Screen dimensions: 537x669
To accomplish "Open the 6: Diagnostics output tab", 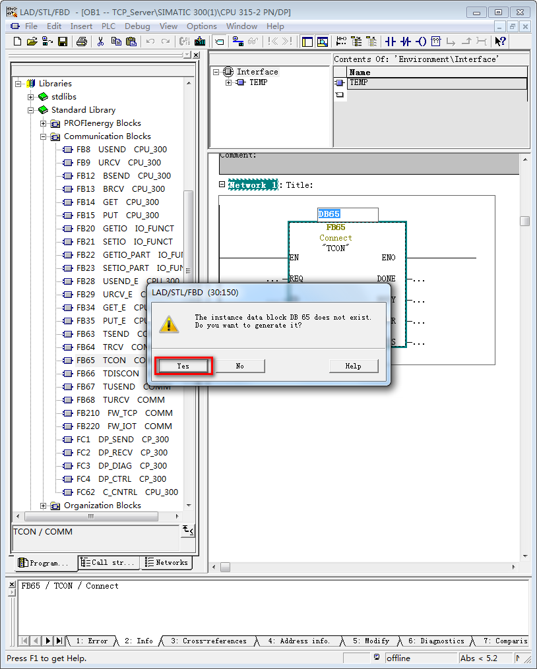I will point(436,641).
